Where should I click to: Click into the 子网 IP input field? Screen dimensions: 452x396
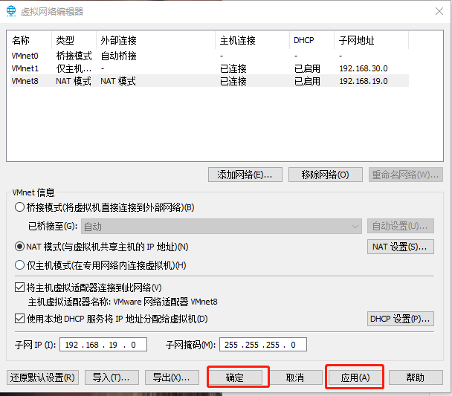tap(104, 345)
